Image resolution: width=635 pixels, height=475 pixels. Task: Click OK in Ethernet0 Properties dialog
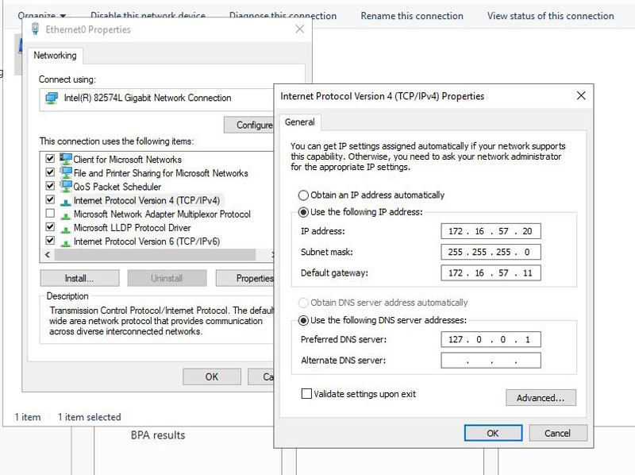tap(212, 377)
